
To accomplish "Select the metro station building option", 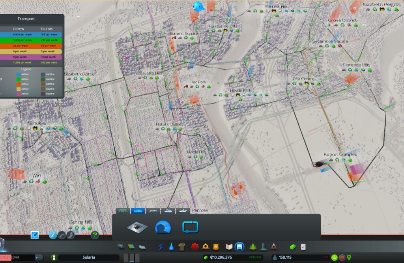I will click(x=137, y=227).
